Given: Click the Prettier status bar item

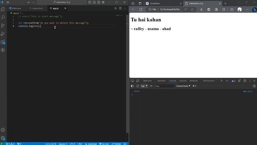Looking at the screenshot, I should (x=116, y=144).
